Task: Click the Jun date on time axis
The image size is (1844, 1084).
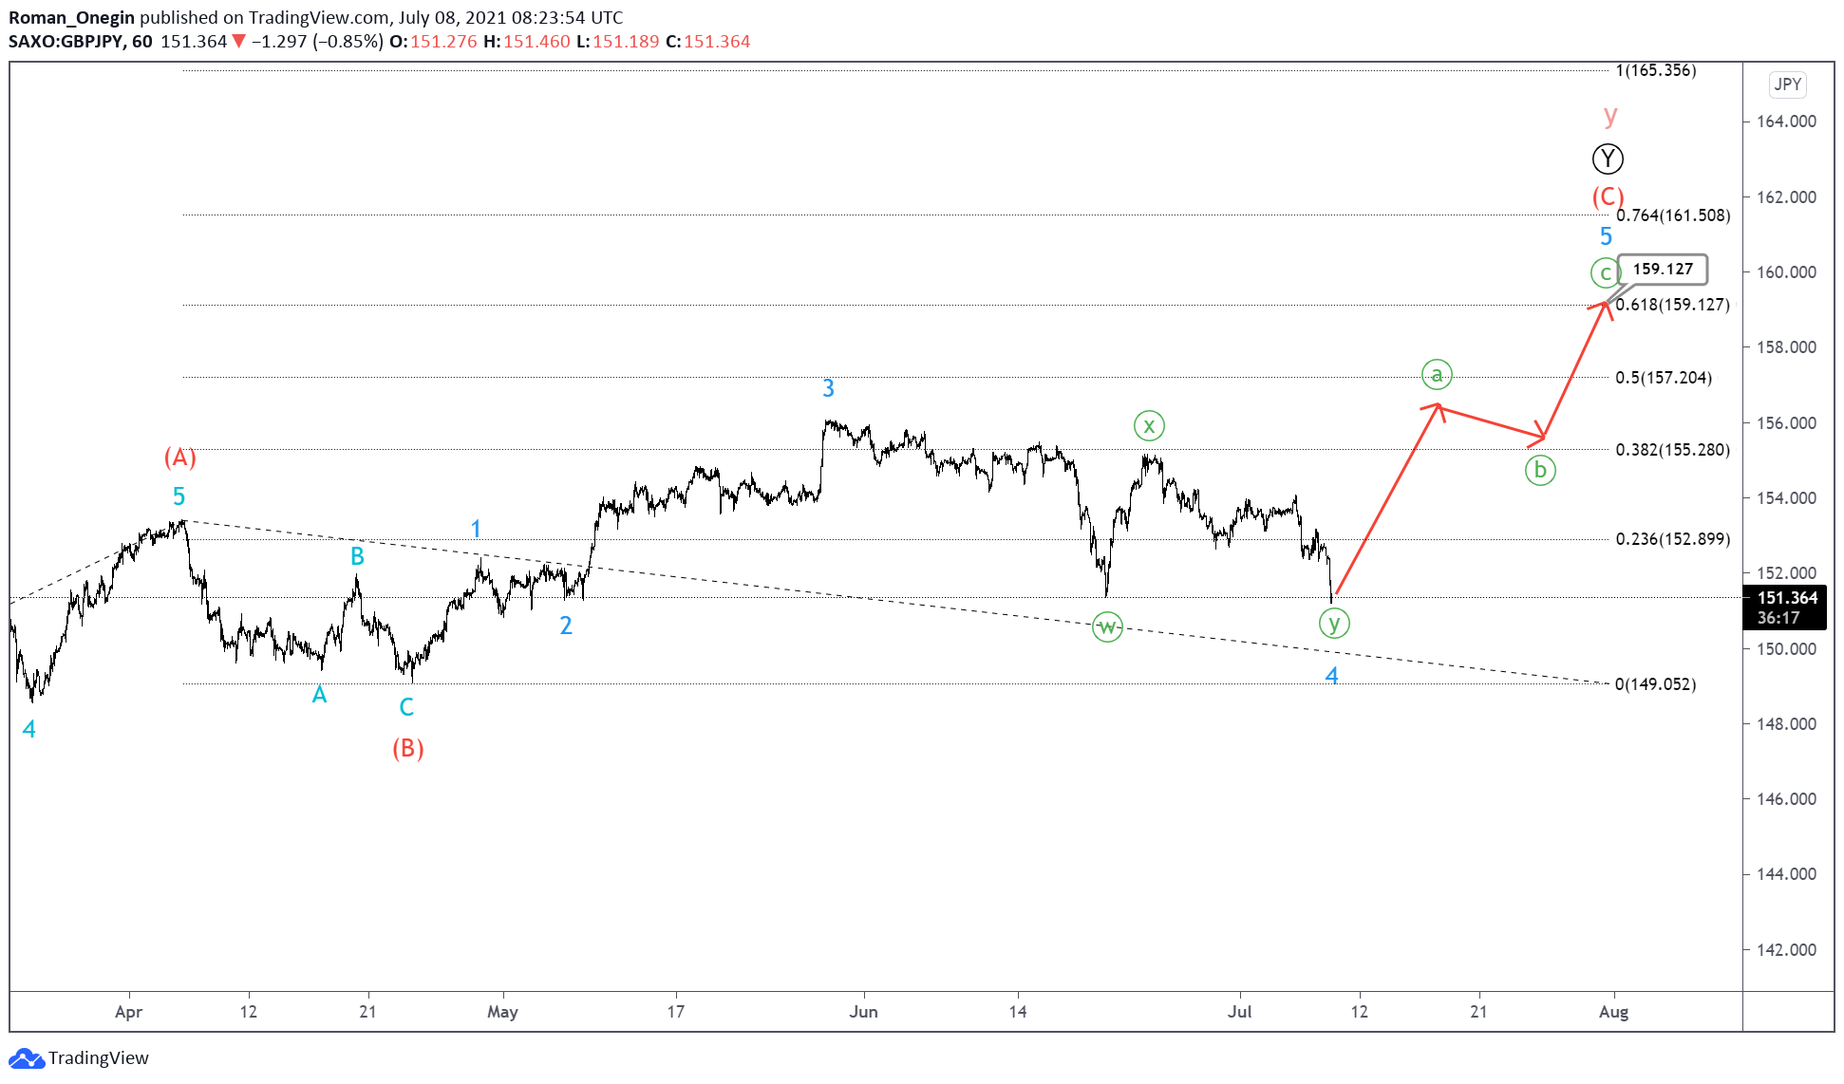Action: (x=863, y=1012)
